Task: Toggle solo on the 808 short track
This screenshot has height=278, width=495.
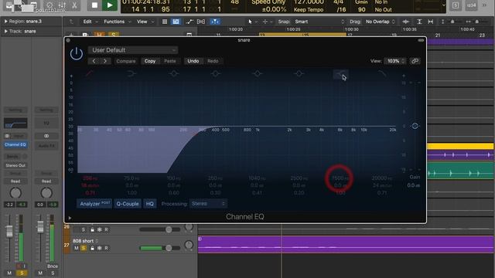Action: tap(84, 249)
